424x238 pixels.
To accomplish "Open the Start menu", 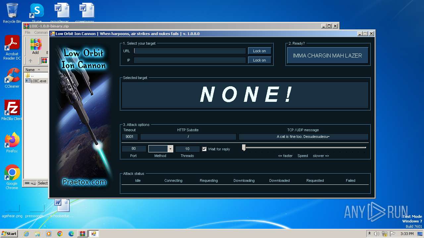I will [9, 234].
